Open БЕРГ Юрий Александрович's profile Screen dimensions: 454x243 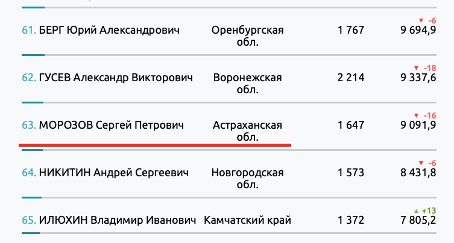click(109, 30)
